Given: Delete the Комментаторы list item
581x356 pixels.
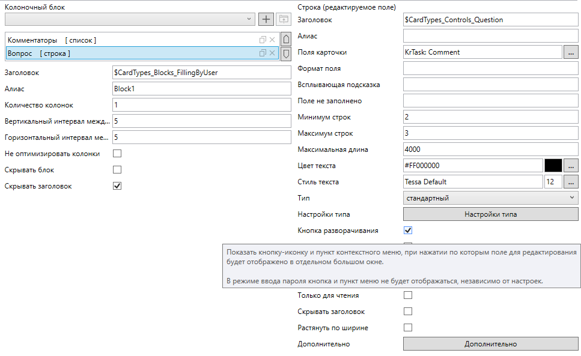Looking at the screenshot, I should click(272, 40).
